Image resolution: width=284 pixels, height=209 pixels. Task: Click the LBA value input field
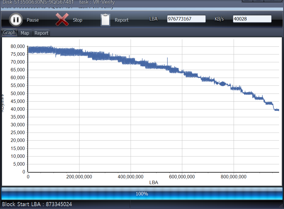point(186,19)
